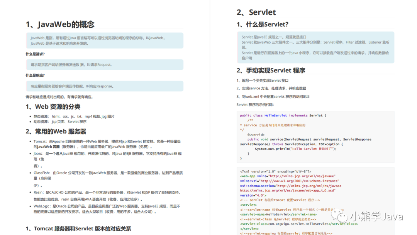
Task: Click the bold label "什么是响应?"
Action: coord(35,76)
